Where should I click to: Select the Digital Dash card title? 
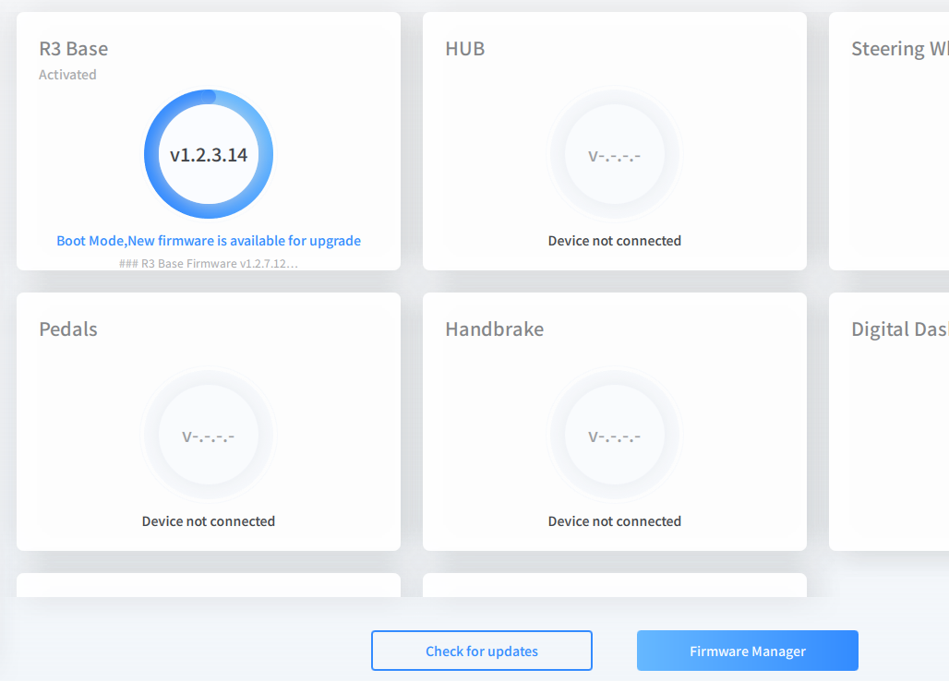click(x=897, y=329)
